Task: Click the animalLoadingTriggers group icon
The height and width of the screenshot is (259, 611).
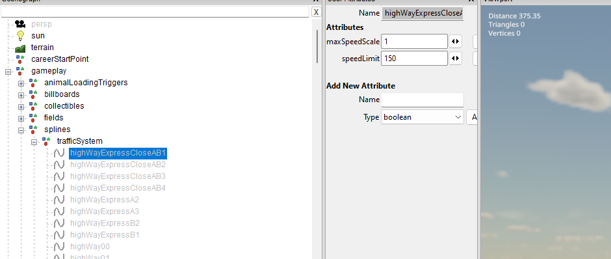Action: tap(33, 83)
